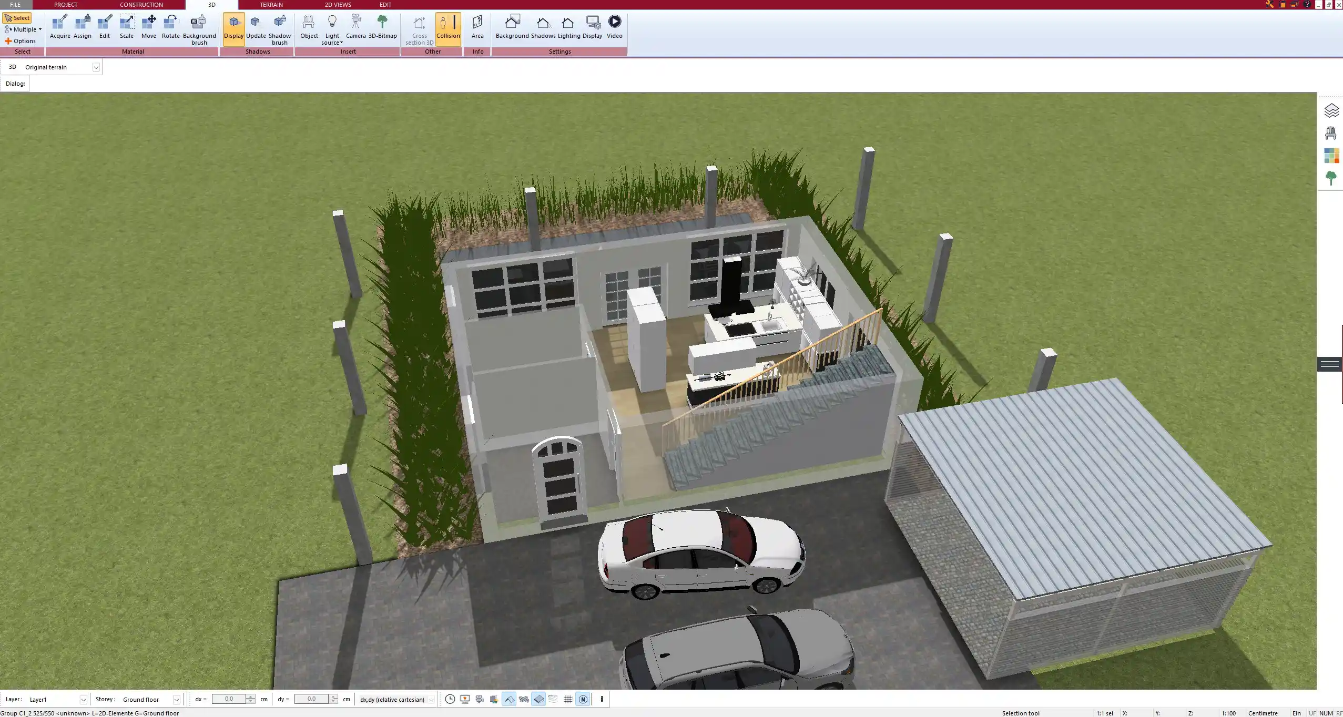Expand the Multiple selection options
The image size is (1343, 717).
23,29
